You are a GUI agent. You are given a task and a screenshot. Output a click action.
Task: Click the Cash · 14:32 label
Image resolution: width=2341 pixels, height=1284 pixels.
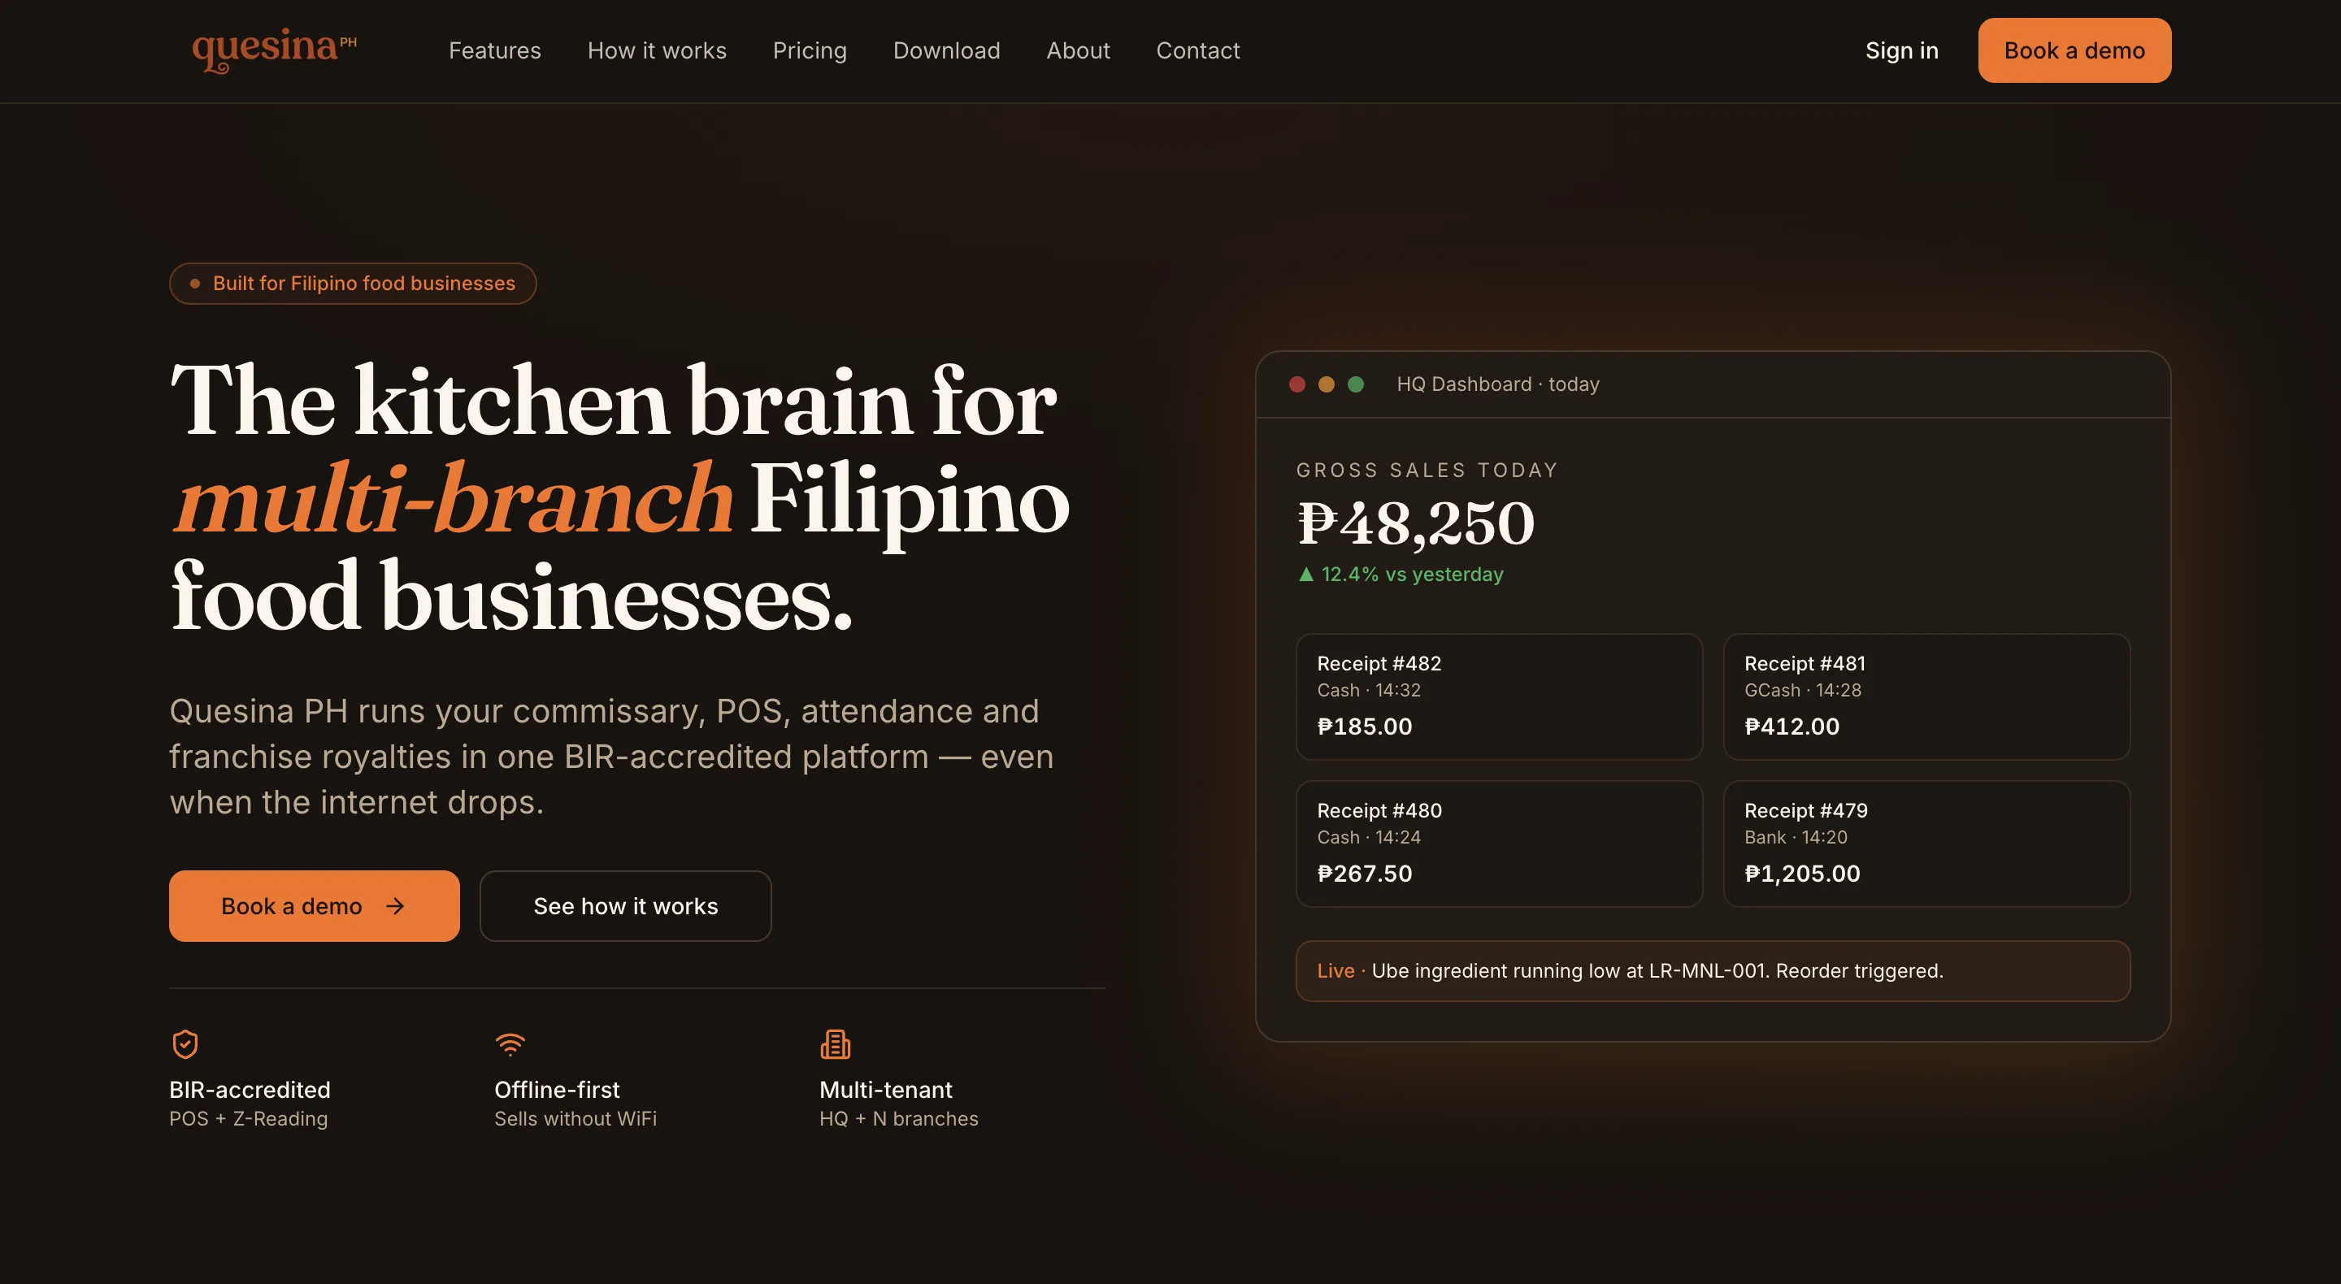pyautogui.click(x=1369, y=690)
